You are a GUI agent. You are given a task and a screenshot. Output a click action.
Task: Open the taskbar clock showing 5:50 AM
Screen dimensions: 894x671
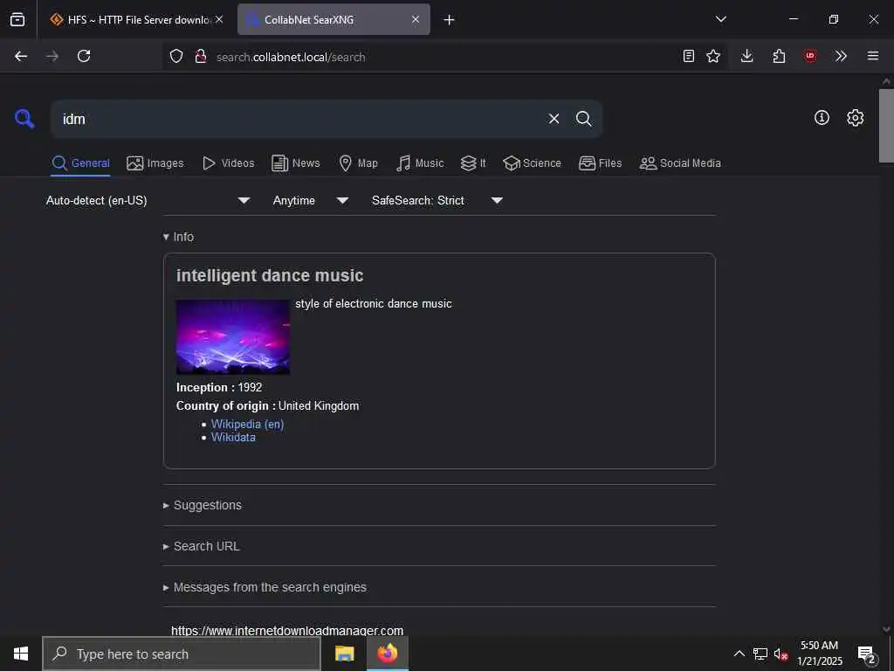click(819, 654)
